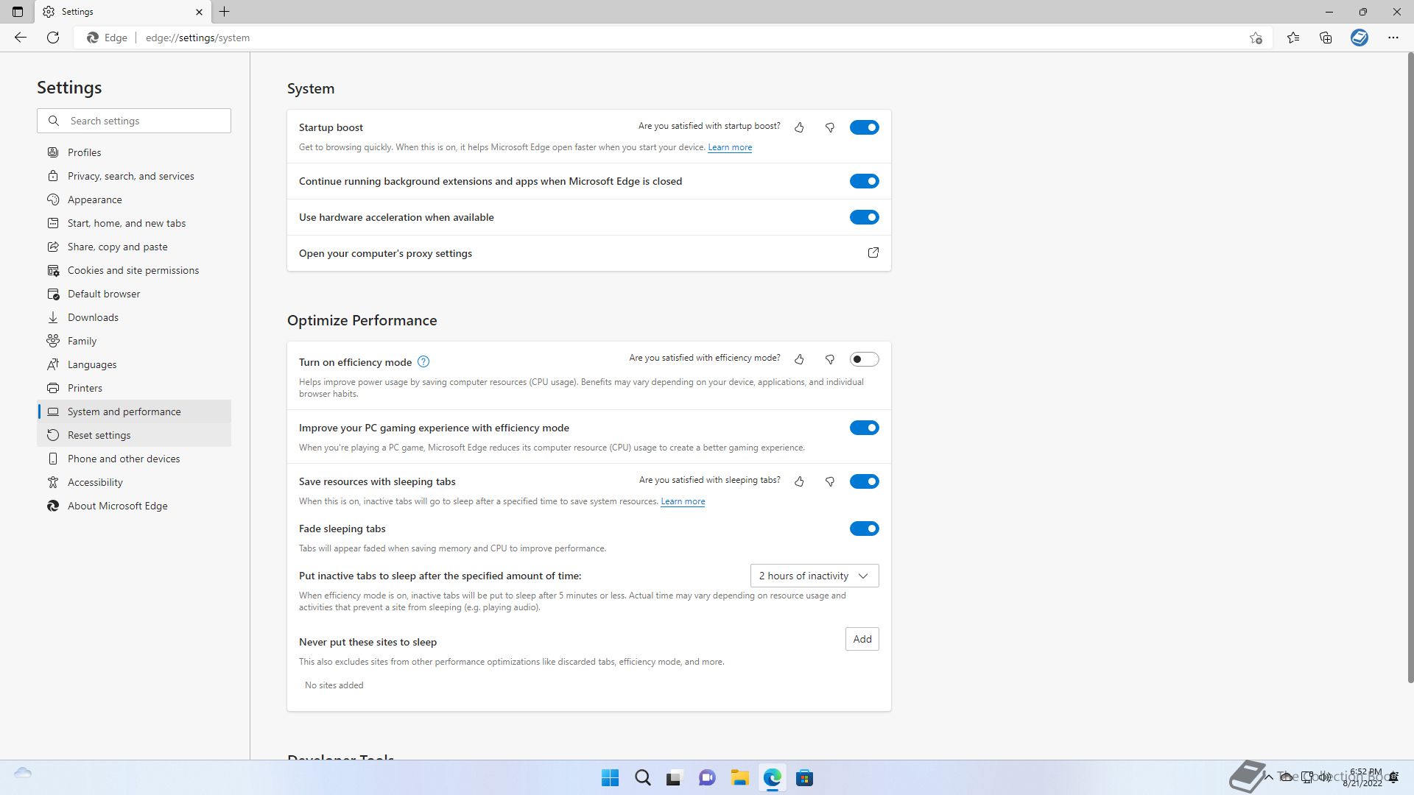Toggle PC gaming efficiency mode switch
This screenshot has width=1414, height=795.
(x=865, y=428)
